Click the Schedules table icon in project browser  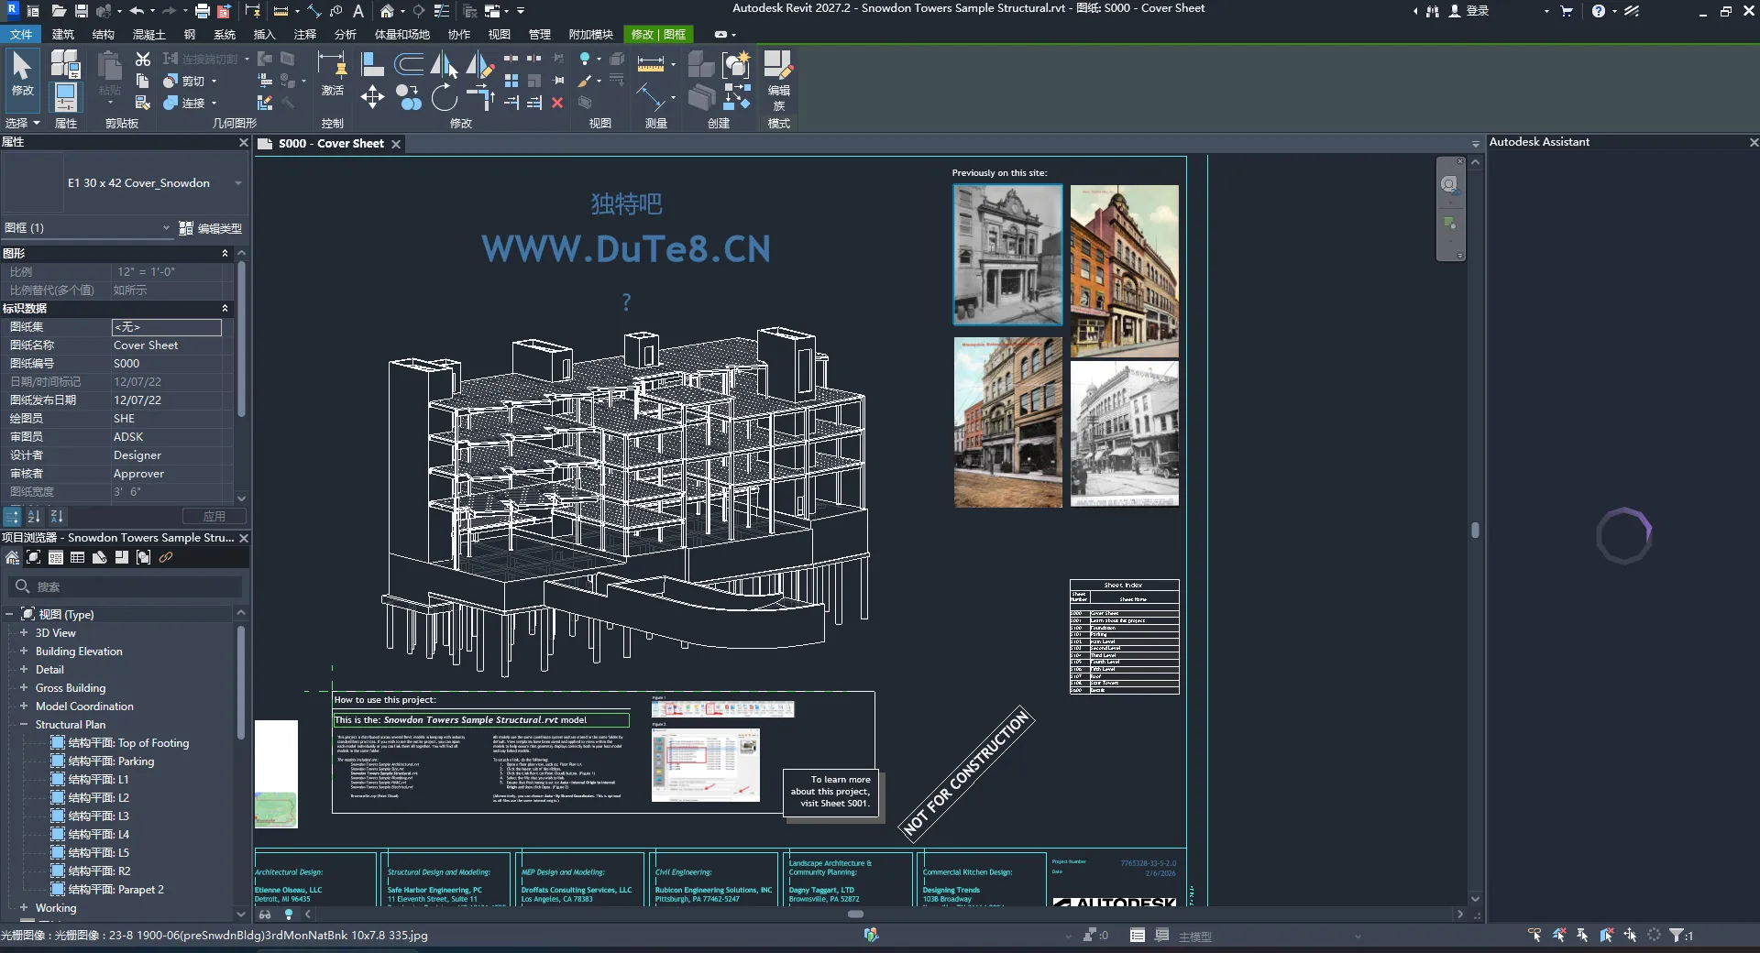click(77, 557)
